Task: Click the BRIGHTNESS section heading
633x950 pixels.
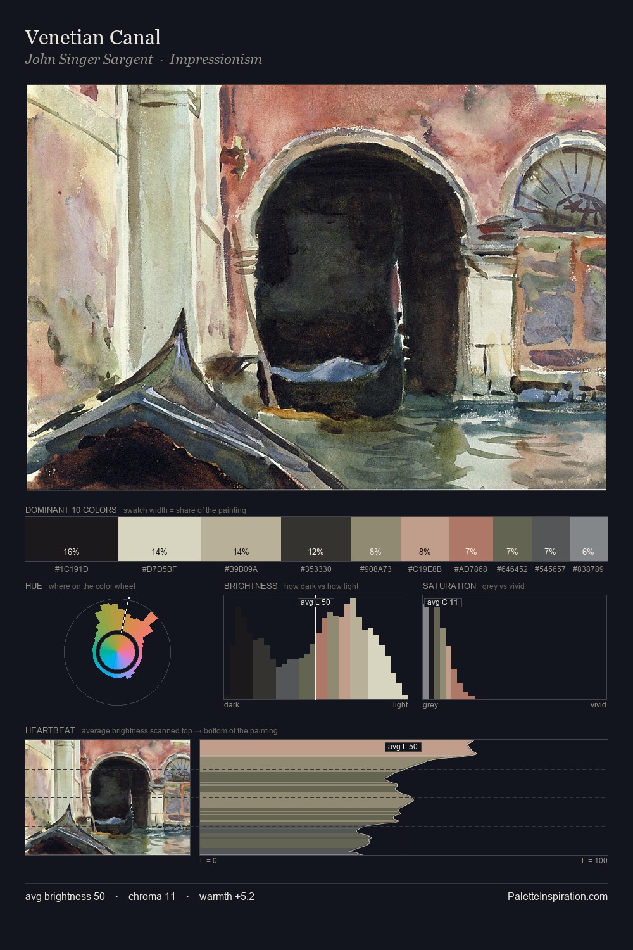Action: point(251,586)
